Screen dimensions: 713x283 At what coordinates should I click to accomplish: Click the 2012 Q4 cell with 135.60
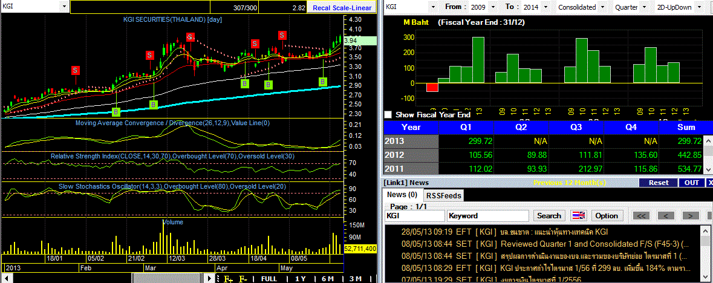tap(631, 155)
